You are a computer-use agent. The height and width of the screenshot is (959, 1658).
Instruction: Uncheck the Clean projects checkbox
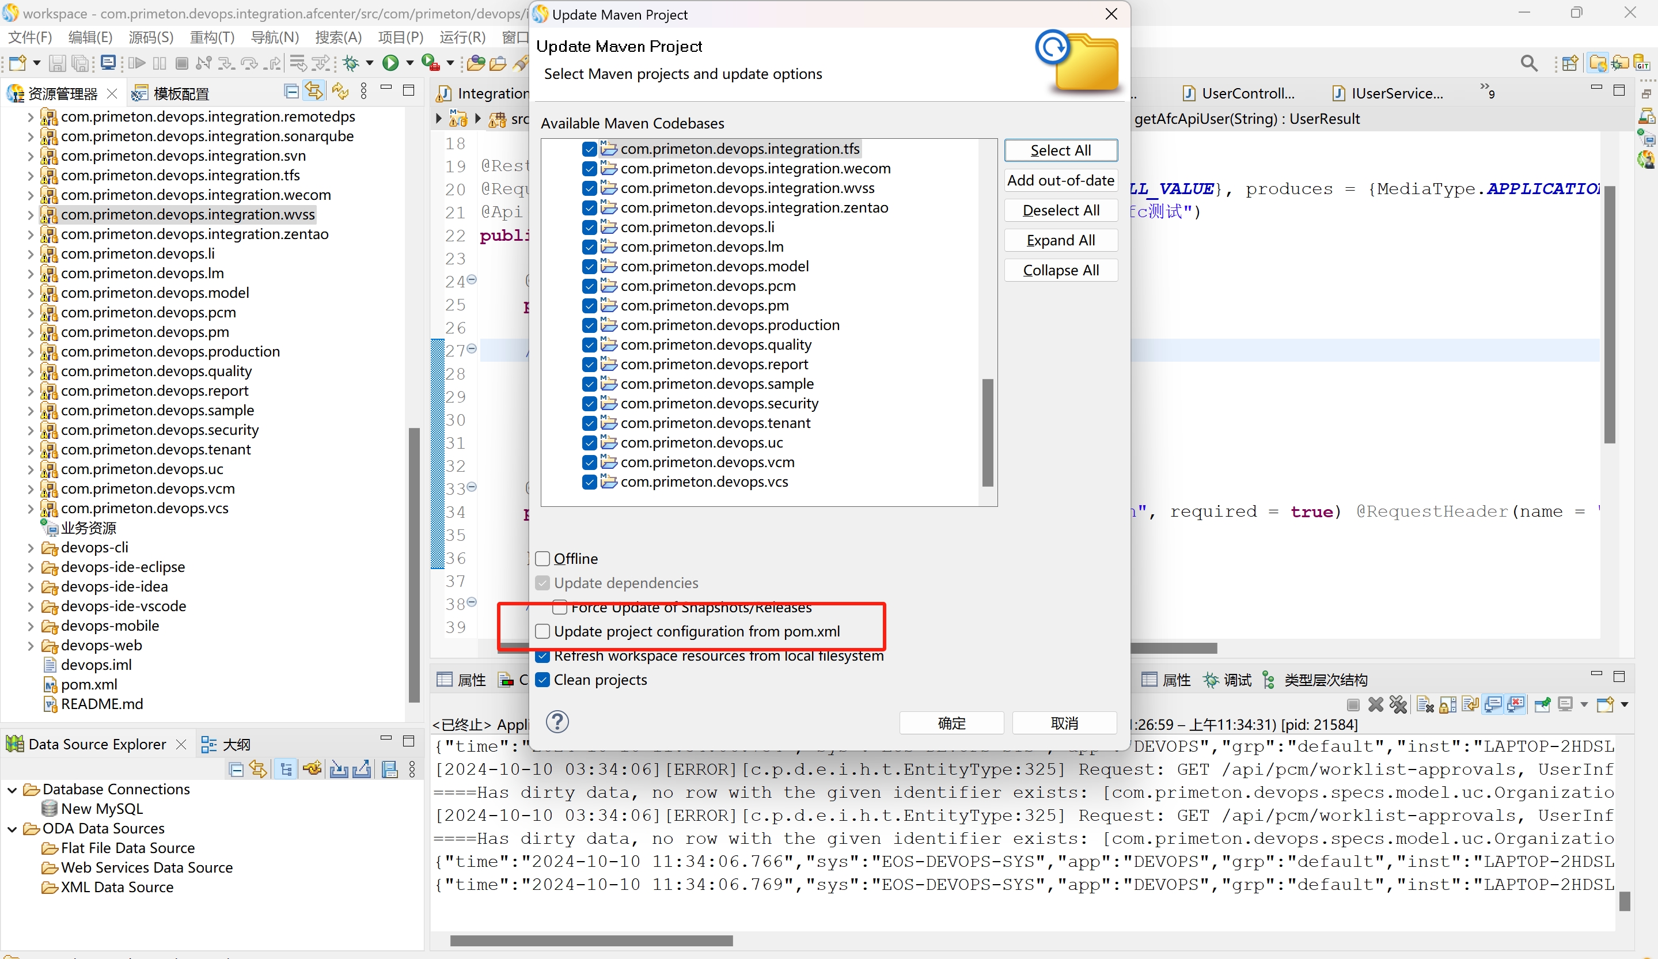pos(542,680)
